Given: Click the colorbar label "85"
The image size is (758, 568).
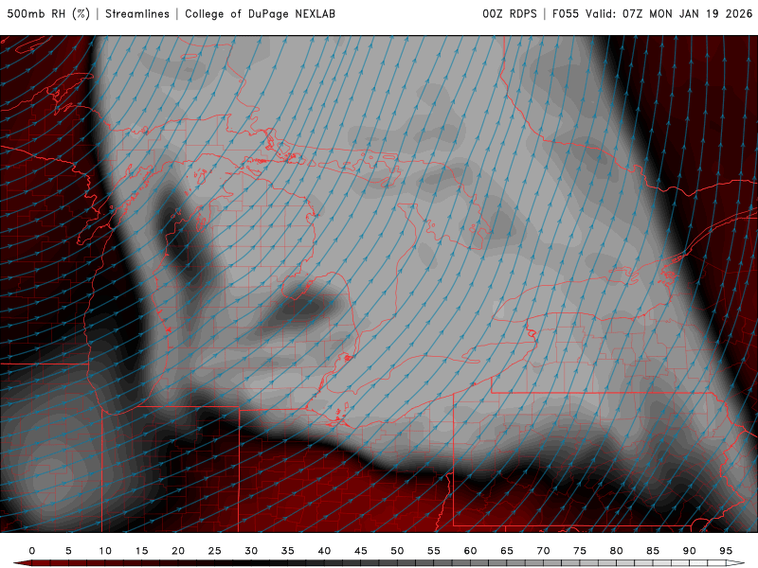Looking at the screenshot, I should tap(653, 551).
